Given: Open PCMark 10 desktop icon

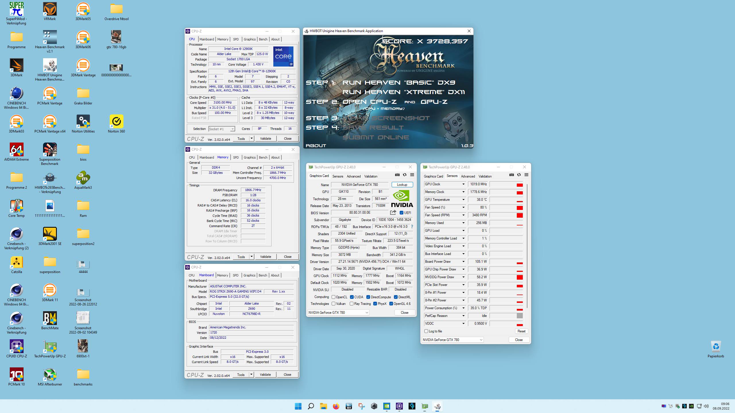Looking at the screenshot, I should pyautogui.click(x=16, y=377).
